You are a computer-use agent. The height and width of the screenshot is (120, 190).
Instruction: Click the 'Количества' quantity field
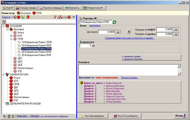pyautogui.click(x=86, y=46)
